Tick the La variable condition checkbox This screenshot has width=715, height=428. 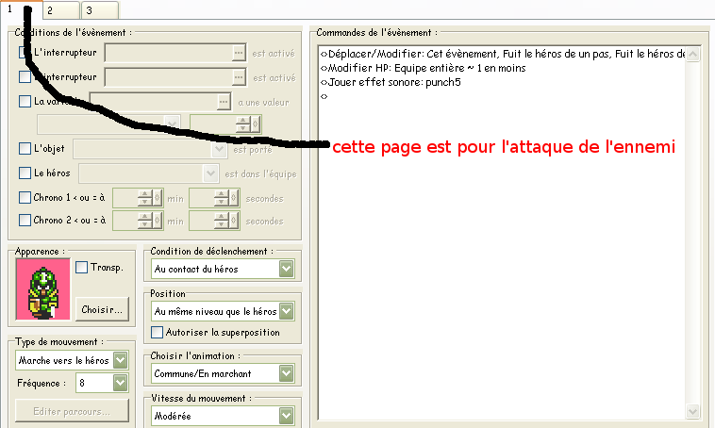point(25,101)
